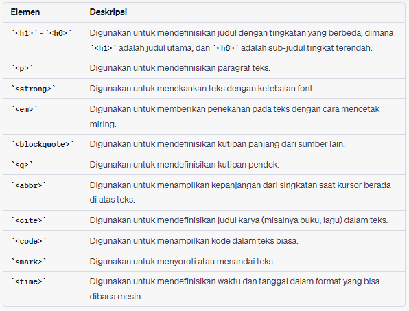Select the <h1> - <h6> element cell
The height and width of the screenshot is (311, 409).
tap(43, 41)
